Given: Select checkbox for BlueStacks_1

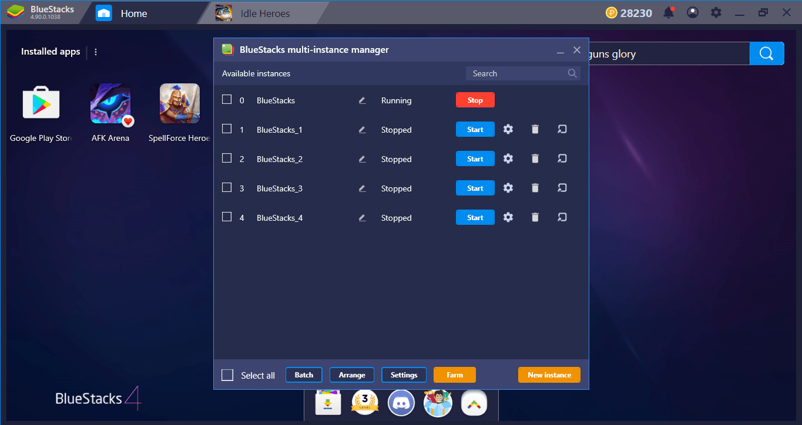Looking at the screenshot, I should pos(227,129).
